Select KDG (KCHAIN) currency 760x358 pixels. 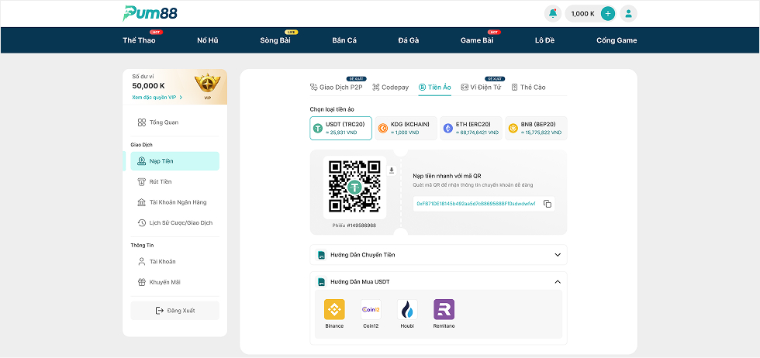click(406, 129)
